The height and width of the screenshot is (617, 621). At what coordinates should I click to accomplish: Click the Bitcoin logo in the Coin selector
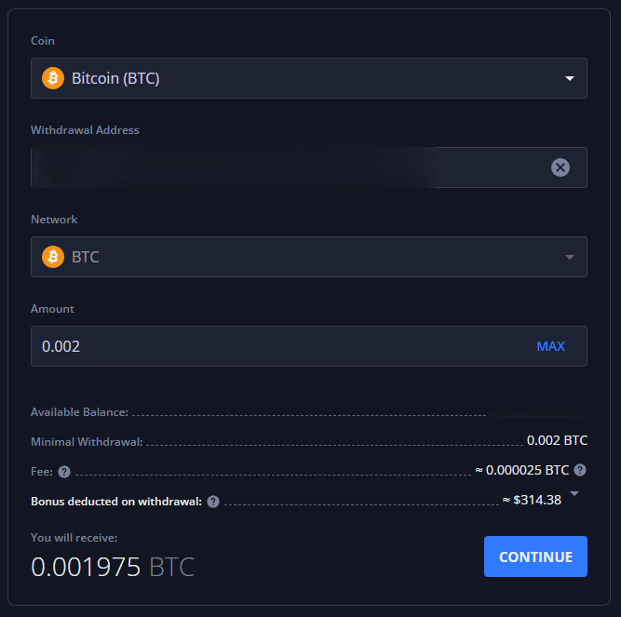(53, 78)
